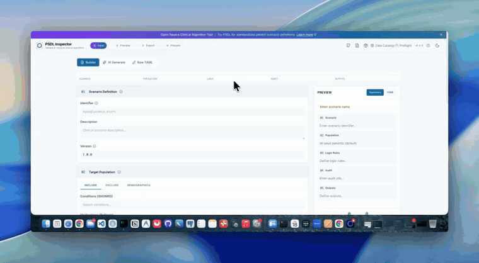Click the Version input field
Viewport: 479px width, 263px height.
[192, 155]
